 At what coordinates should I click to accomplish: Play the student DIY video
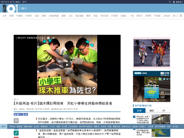[x=67, y=65]
